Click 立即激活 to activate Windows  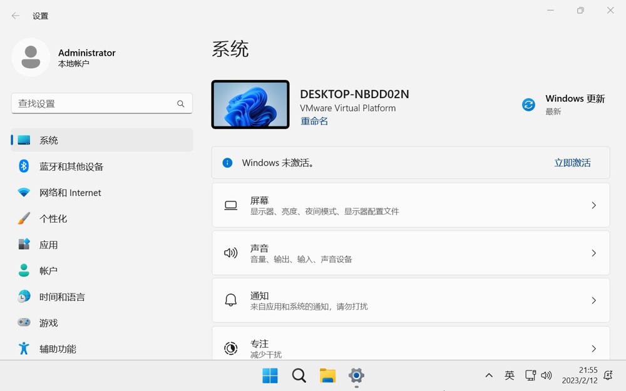572,163
